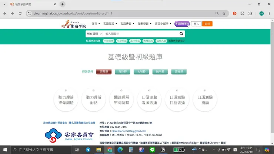Click the browser back arrow
The image size is (274, 154).
click(5, 13)
